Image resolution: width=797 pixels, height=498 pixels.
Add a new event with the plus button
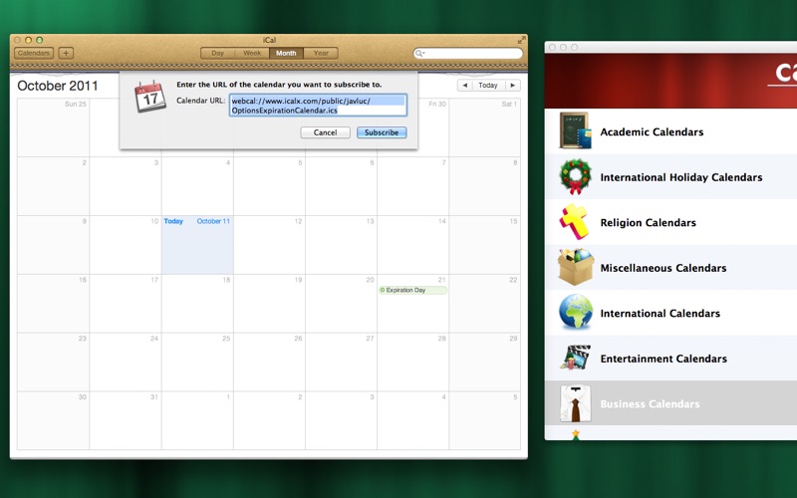click(66, 53)
